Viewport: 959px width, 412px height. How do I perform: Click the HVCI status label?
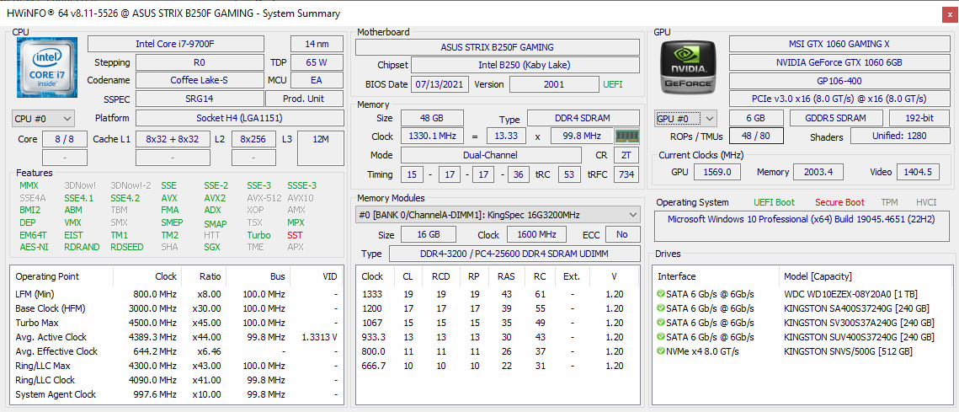click(x=927, y=203)
